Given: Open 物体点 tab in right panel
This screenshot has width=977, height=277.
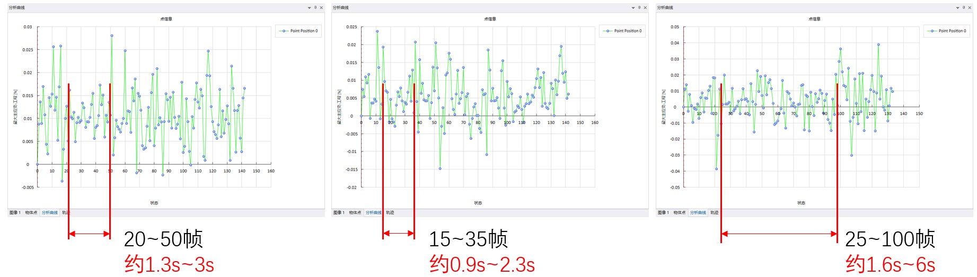Looking at the screenshot, I should pos(680,213).
